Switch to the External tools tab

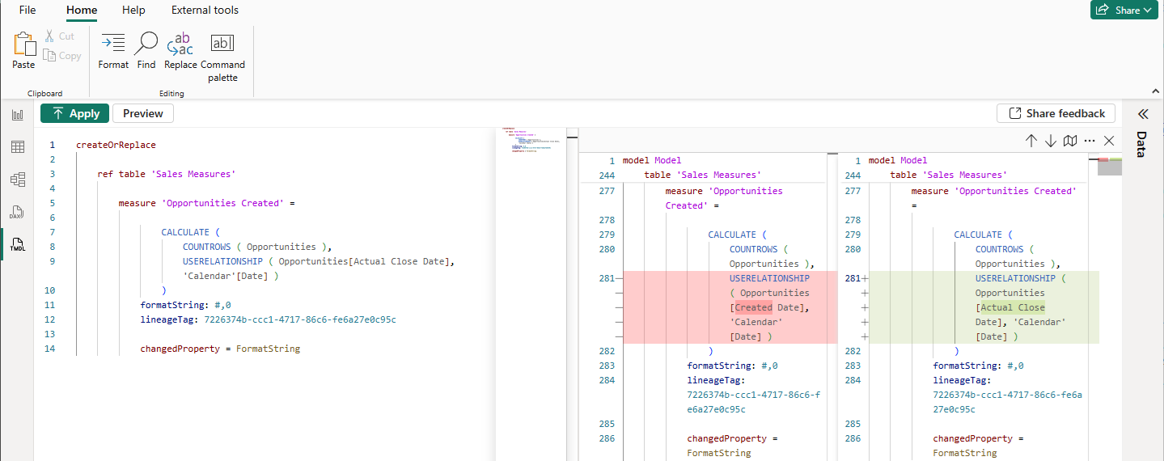click(x=205, y=10)
